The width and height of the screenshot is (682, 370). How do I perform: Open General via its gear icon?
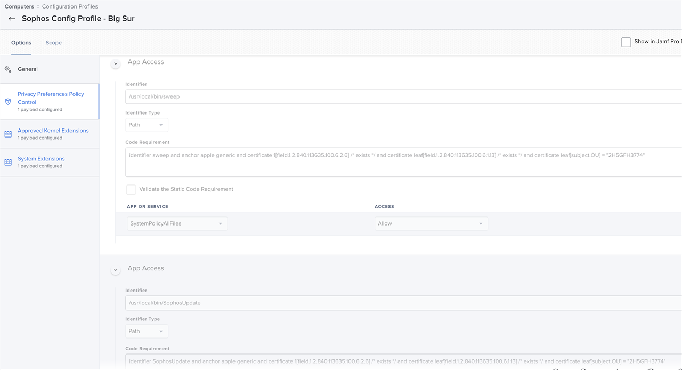pos(8,69)
